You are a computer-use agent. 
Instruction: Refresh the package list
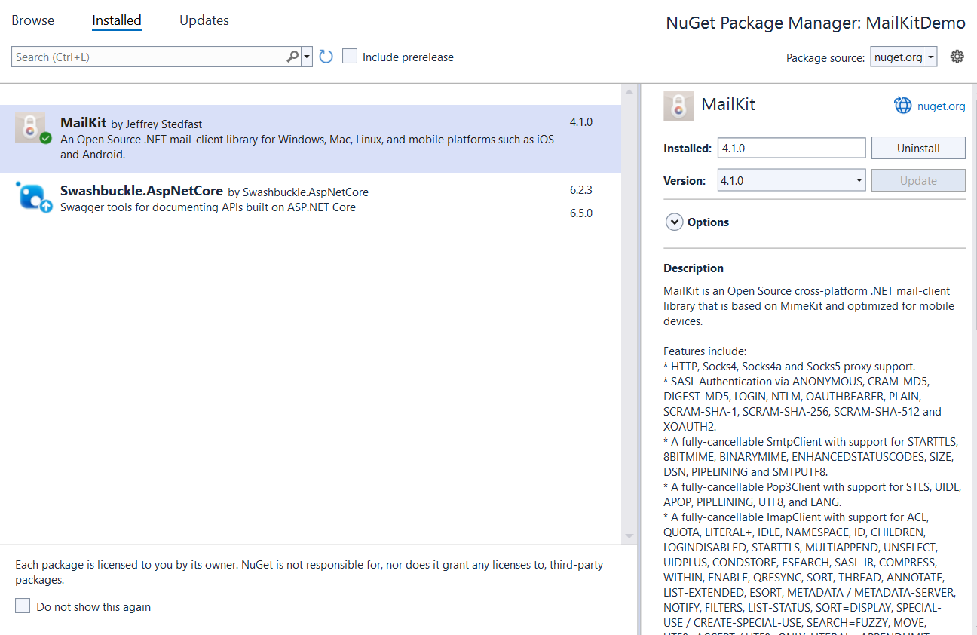pos(326,57)
